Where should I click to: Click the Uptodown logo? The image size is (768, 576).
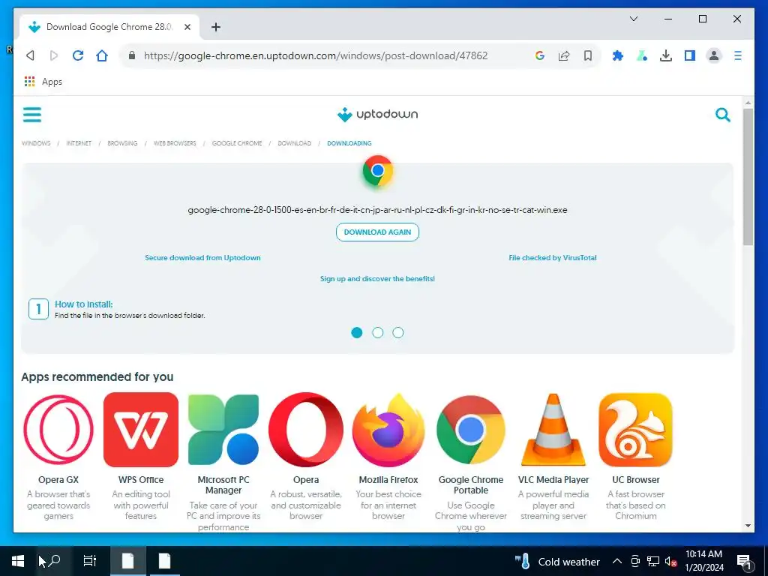pyautogui.click(x=377, y=115)
